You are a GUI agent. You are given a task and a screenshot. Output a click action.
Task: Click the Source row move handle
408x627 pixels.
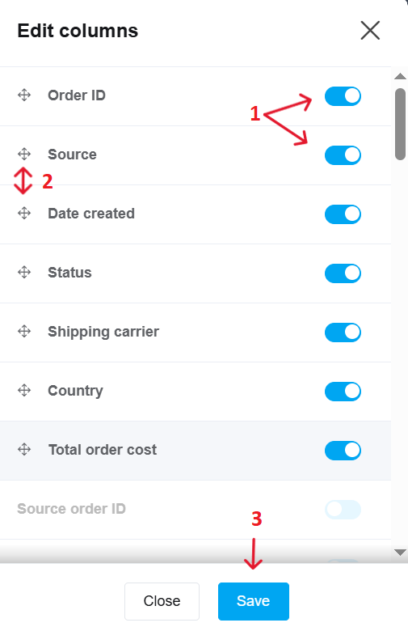coord(24,154)
